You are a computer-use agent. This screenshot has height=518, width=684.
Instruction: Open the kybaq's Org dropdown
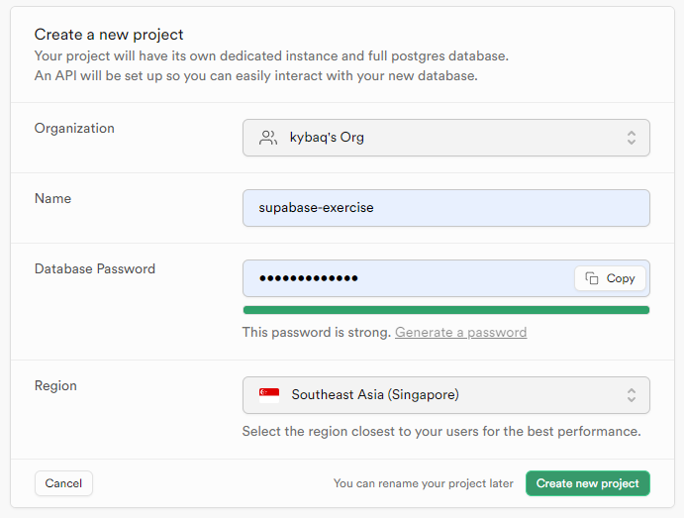point(446,138)
